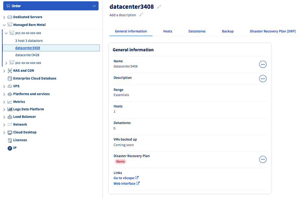Open the three-dot menu for the Description row
299x199 pixels.
pos(263,79)
